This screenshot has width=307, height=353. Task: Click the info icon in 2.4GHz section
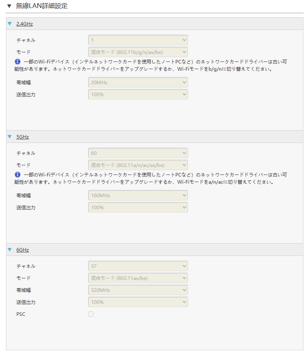point(18,62)
